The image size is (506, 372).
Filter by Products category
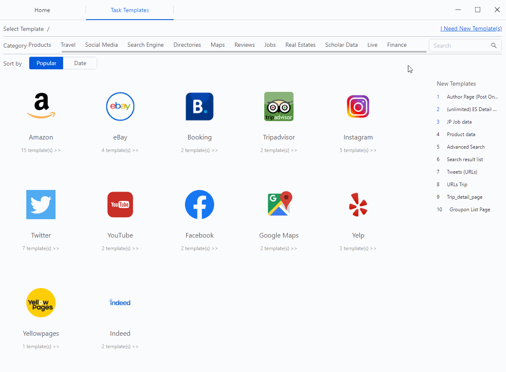[x=40, y=45]
